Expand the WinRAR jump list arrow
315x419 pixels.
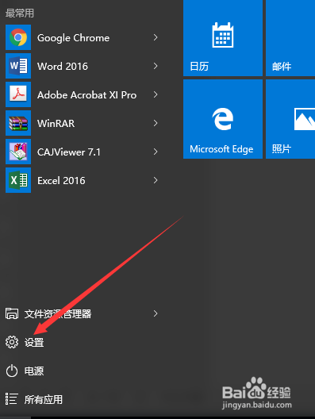coord(156,123)
